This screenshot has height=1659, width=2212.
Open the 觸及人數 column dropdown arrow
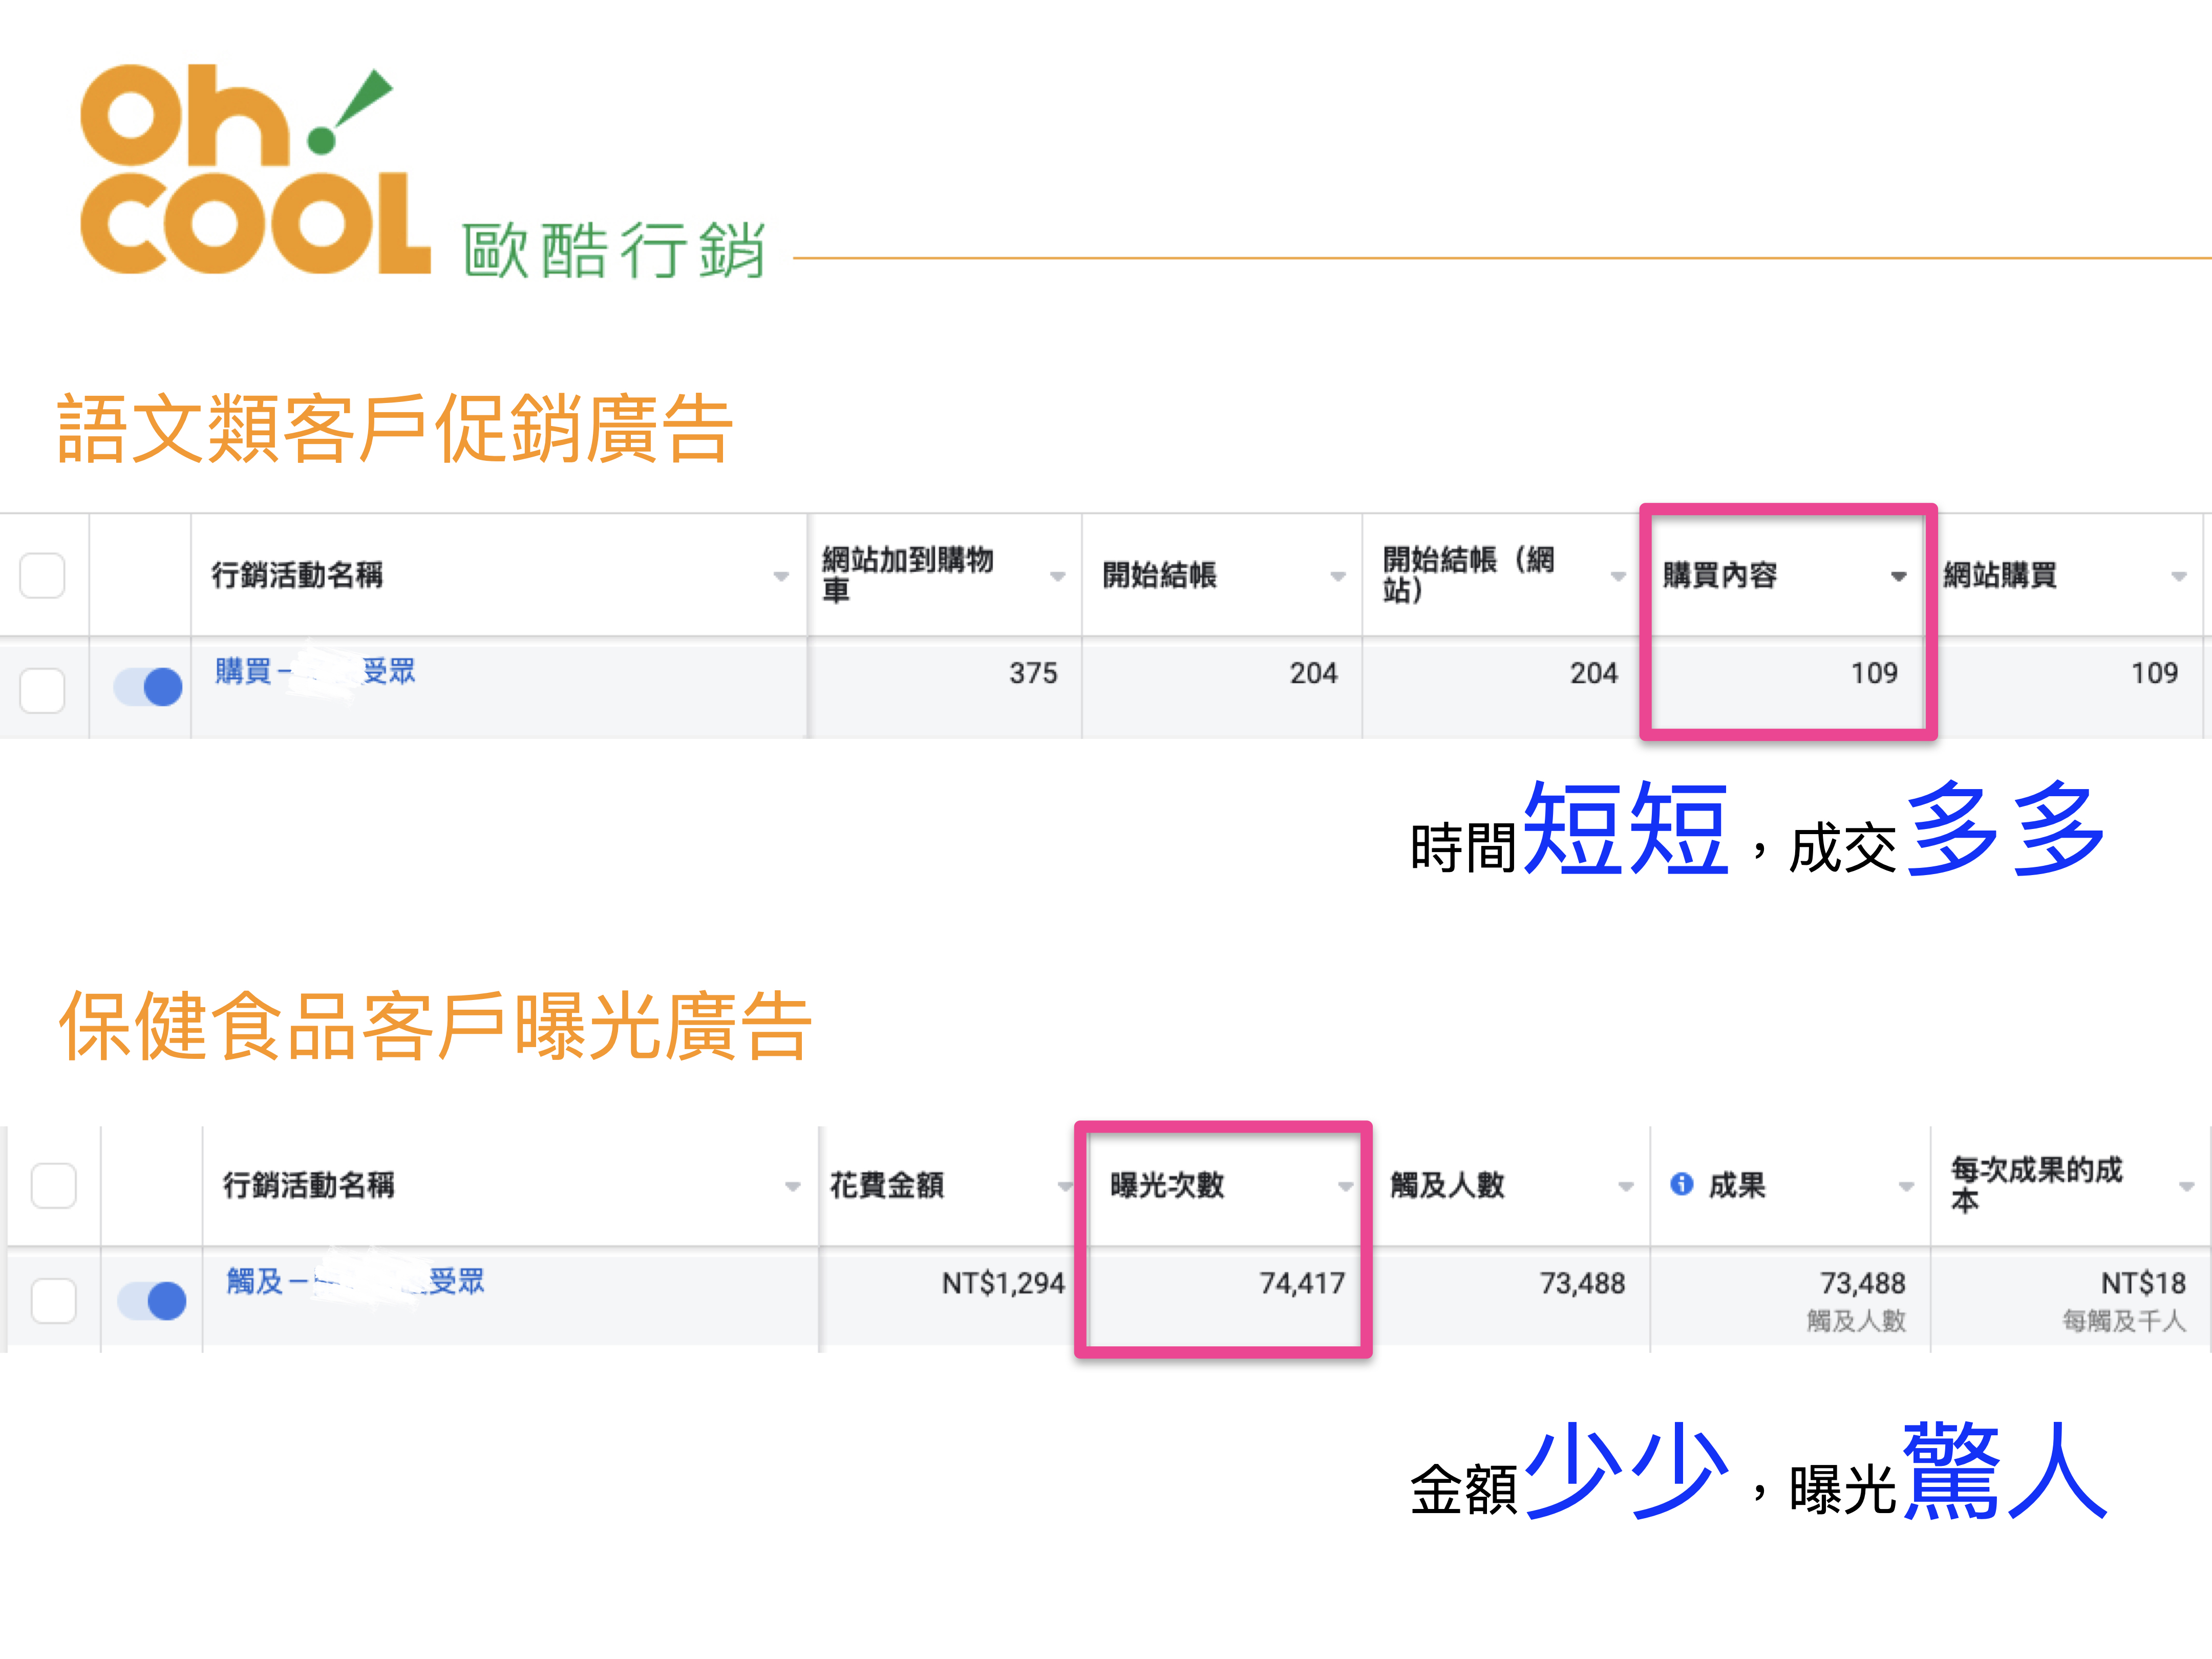click(x=1626, y=1186)
